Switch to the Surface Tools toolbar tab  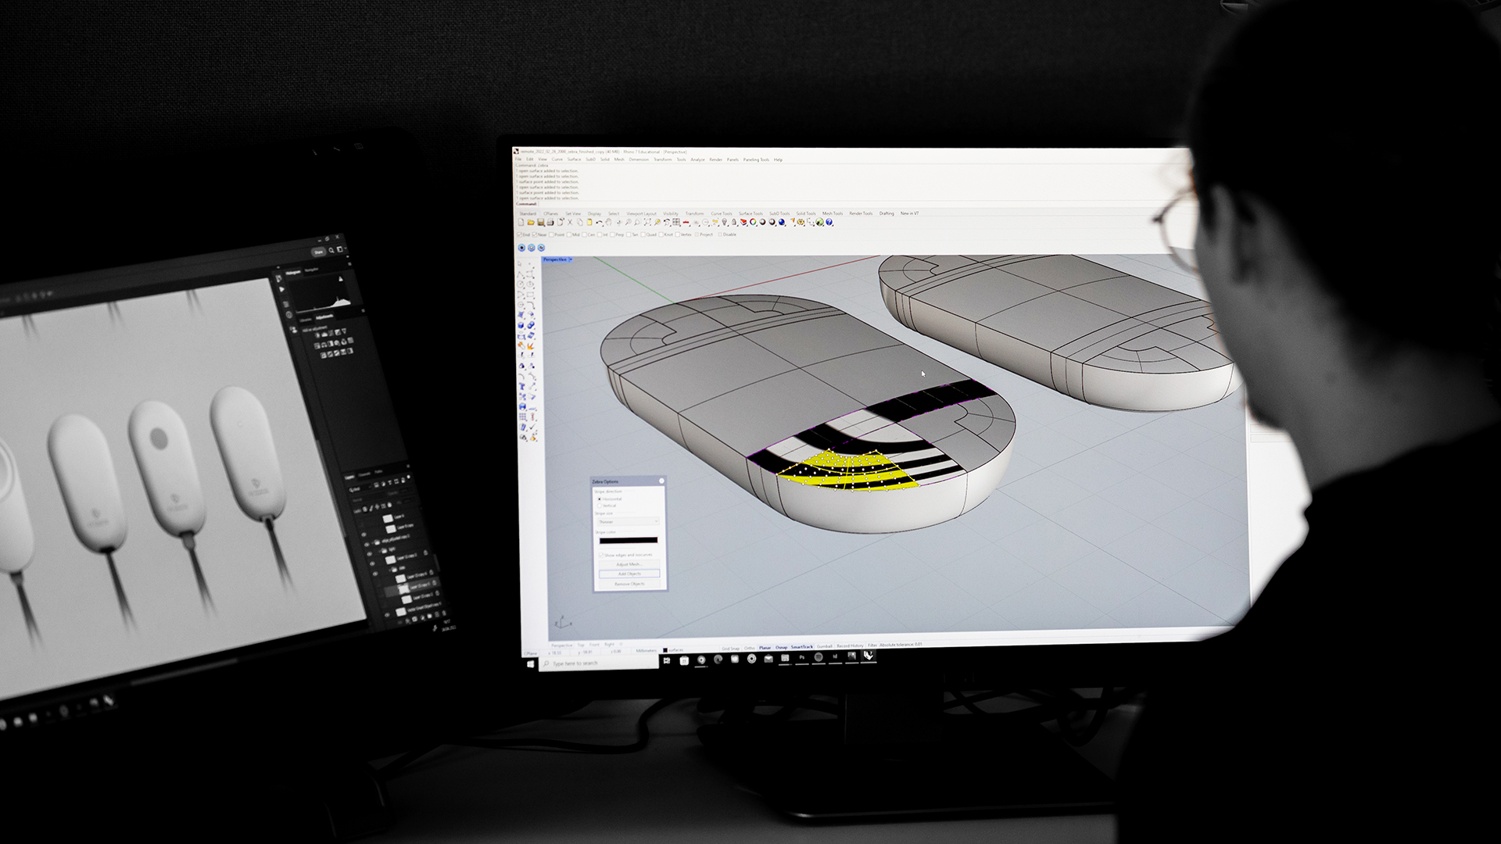click(x=750, y=213)
